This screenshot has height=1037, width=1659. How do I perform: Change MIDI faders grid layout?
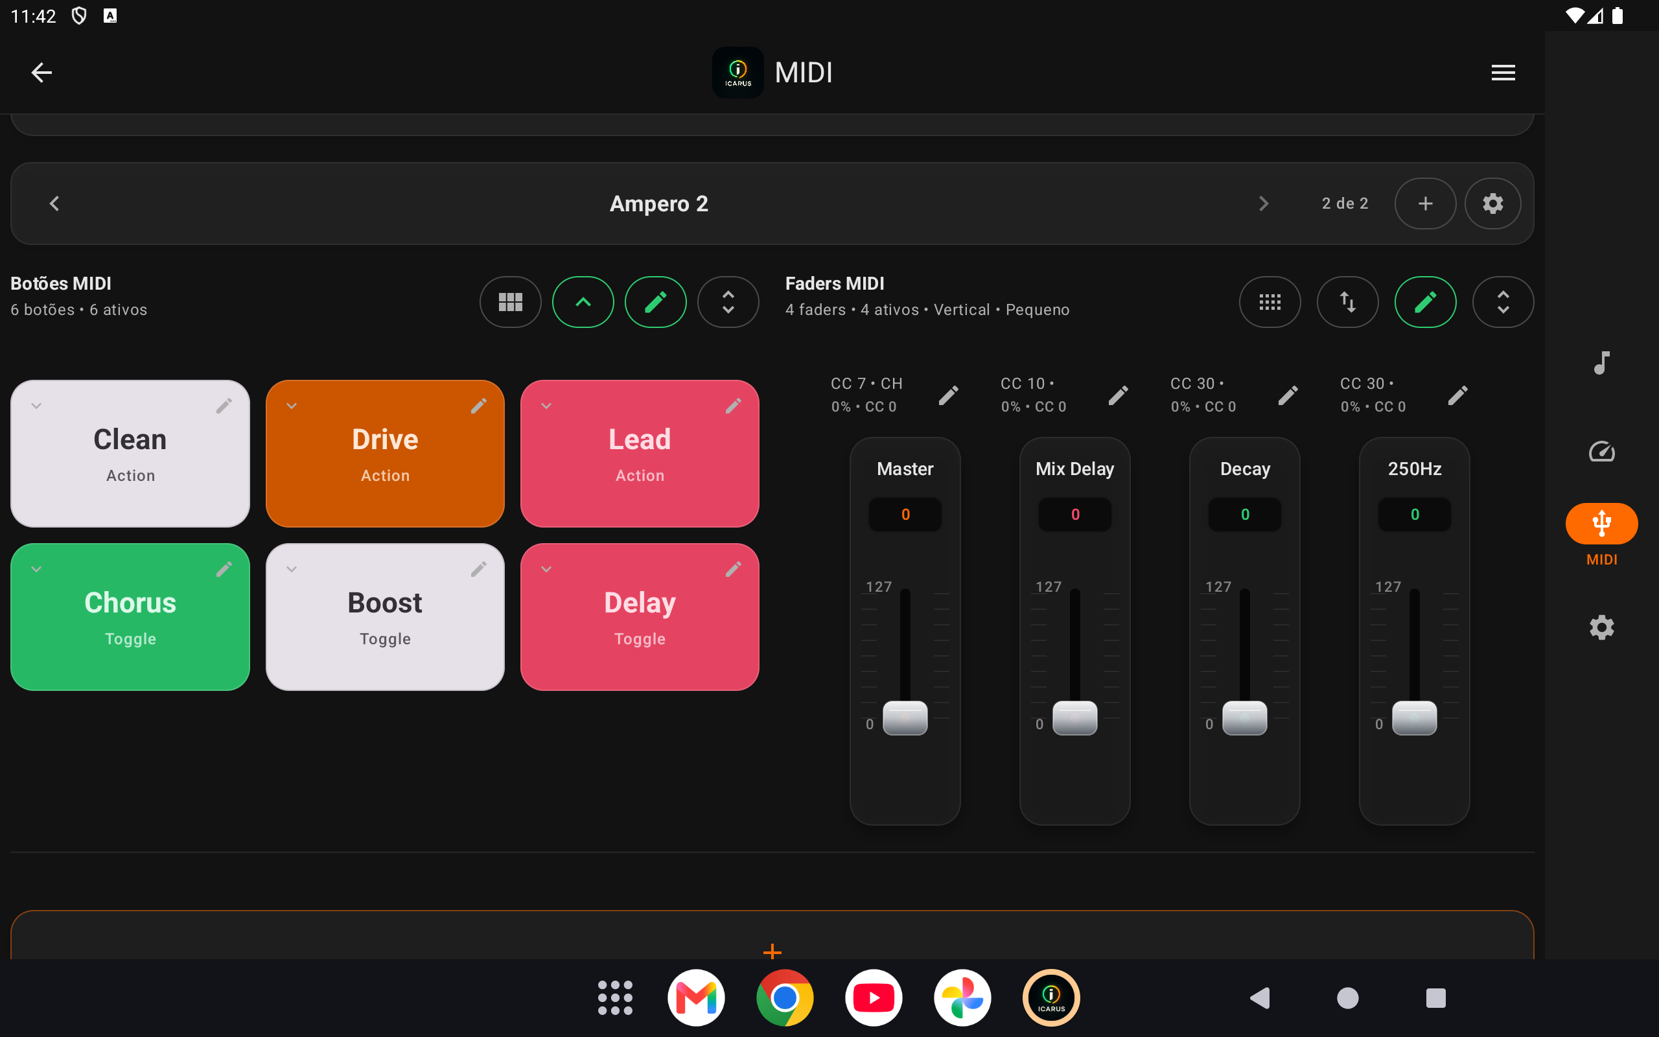pos(1270,302)
